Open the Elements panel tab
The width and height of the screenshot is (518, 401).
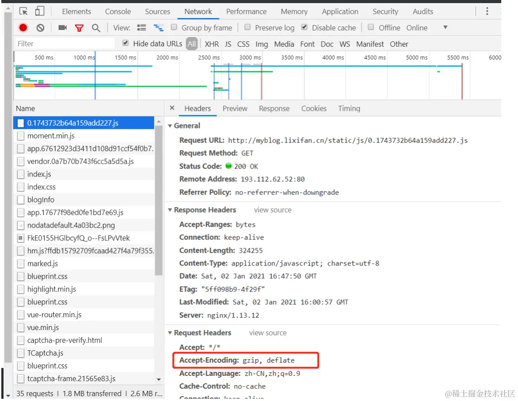pos(76,11)
